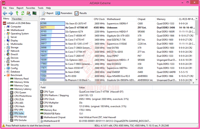The height and width of the screenshot is (129, 200).
Task: Click the green Up arrow icon
Action: click(x=17, y=13)
